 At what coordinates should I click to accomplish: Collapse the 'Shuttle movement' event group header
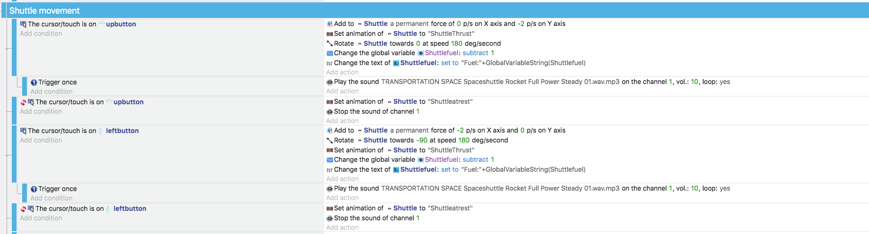click(4, 10)
